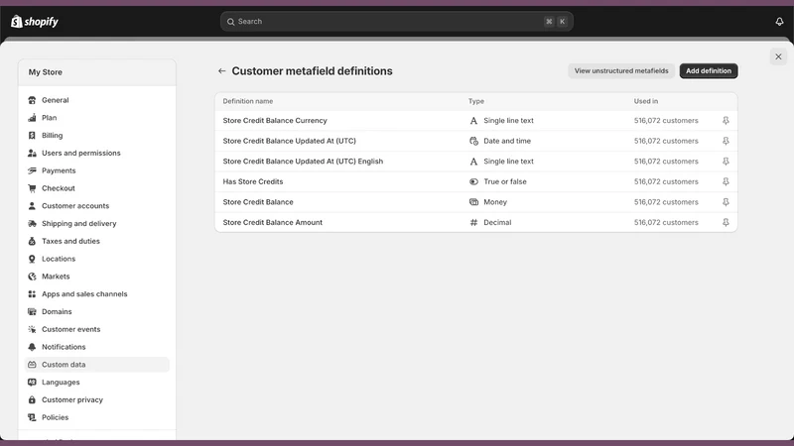Click the Billing receipt icon
Image resolution: width=794 pixels, height=446 pixels.
pyautogui.click(x=32, y=136)
